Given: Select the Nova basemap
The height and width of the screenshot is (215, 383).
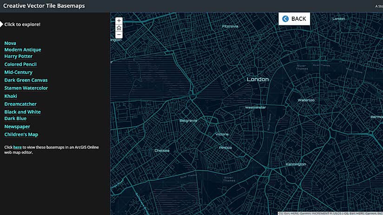Looking at the screenshot, I should click(x=10, y=43).
